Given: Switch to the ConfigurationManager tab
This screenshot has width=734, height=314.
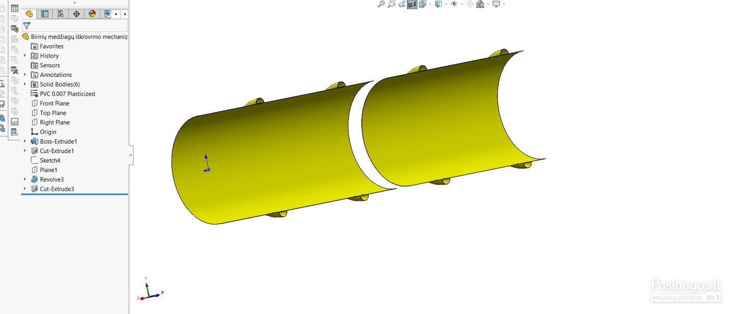Looking at the screenshot, I should [x=61, y=14].
